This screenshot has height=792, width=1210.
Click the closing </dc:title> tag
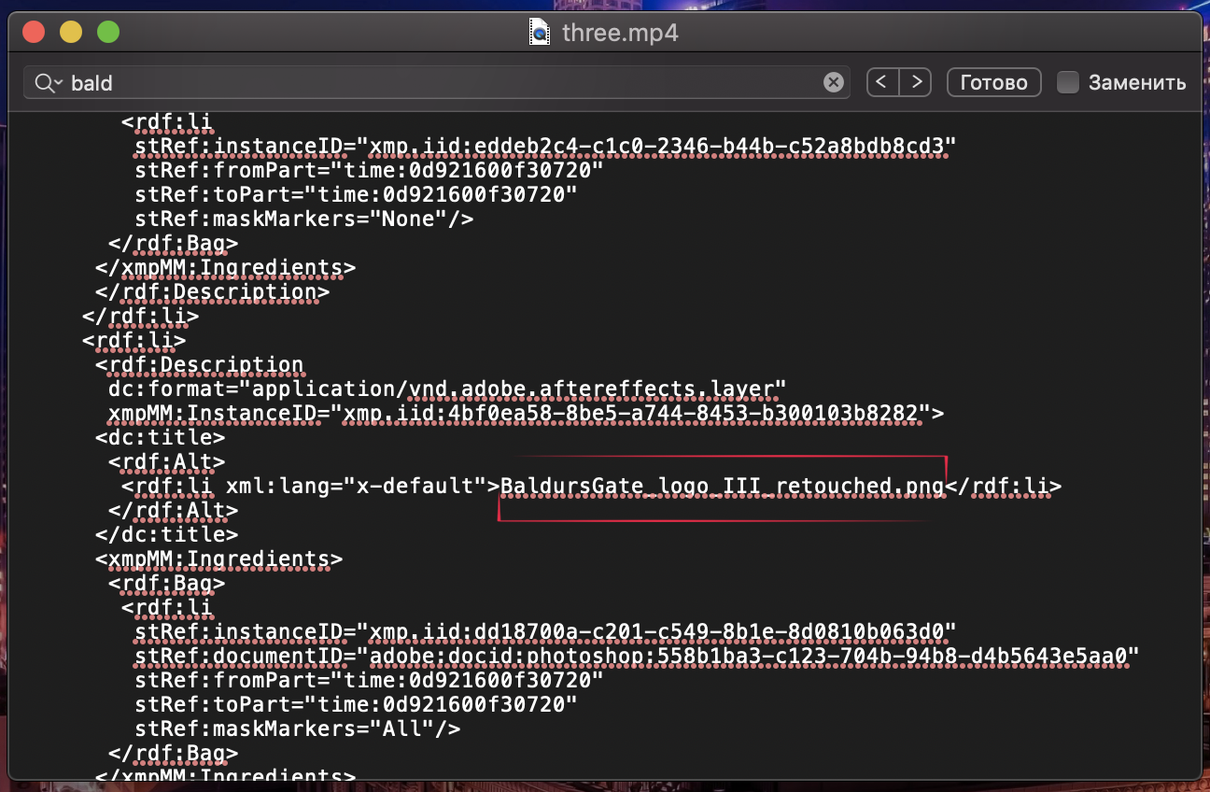(166, 534)
